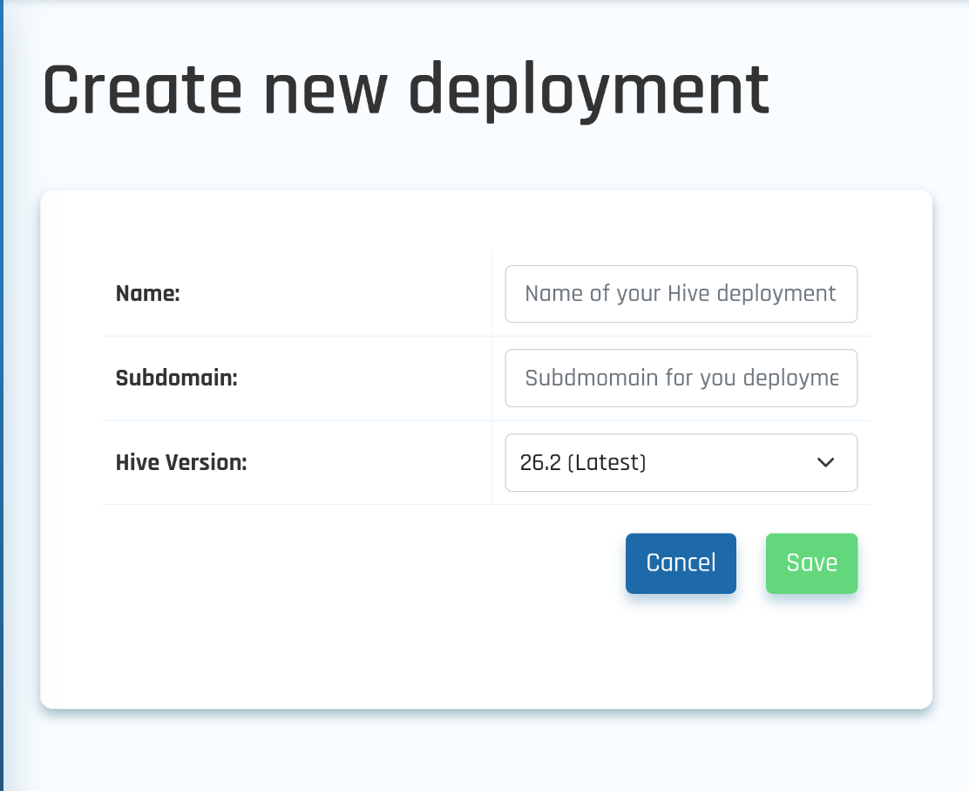Click the 'Name:' field label
Viewport: 969px width, 791px height.
point(147,294)
